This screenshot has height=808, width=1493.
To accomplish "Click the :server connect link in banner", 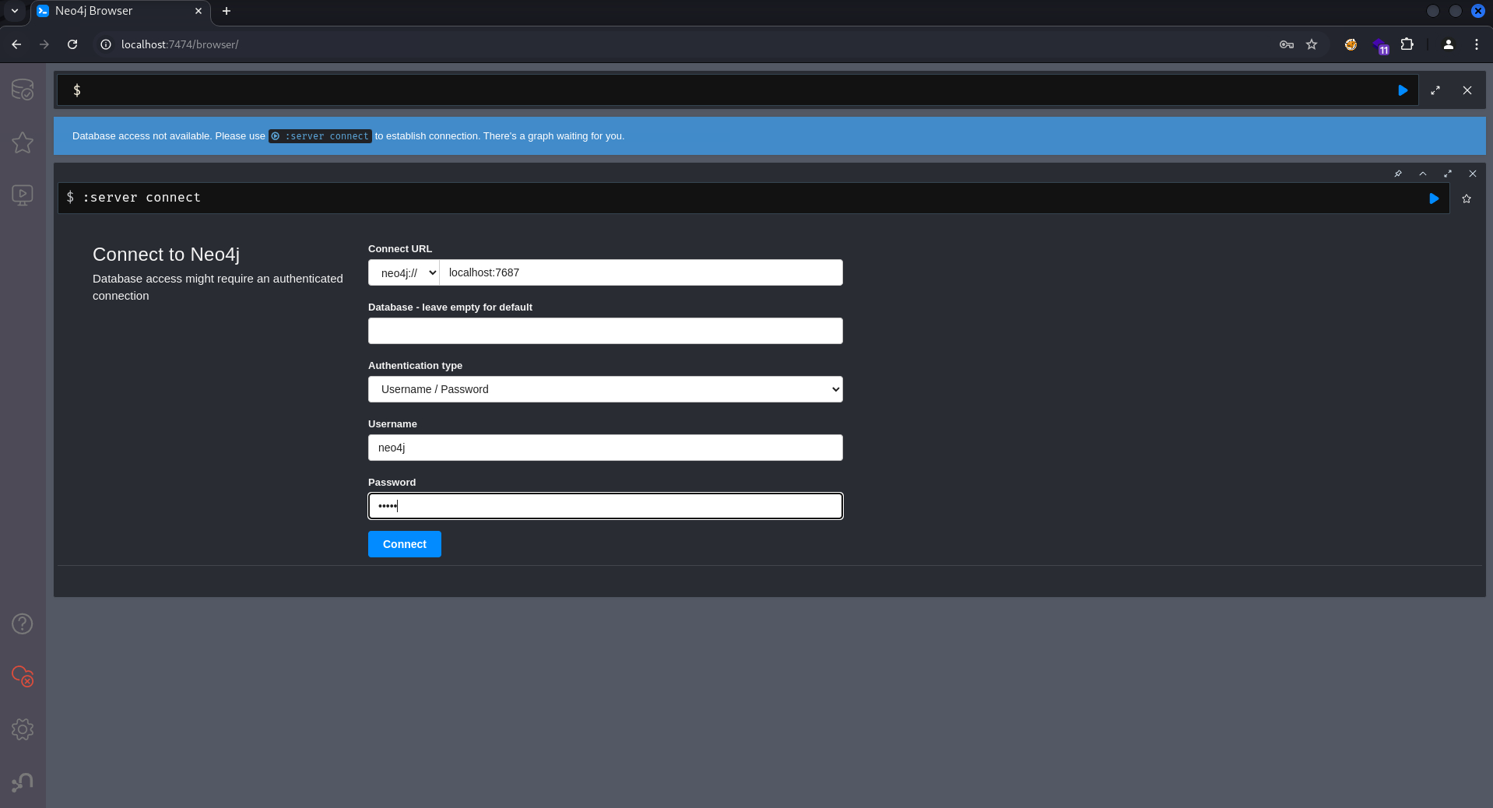I will [320, 136].
